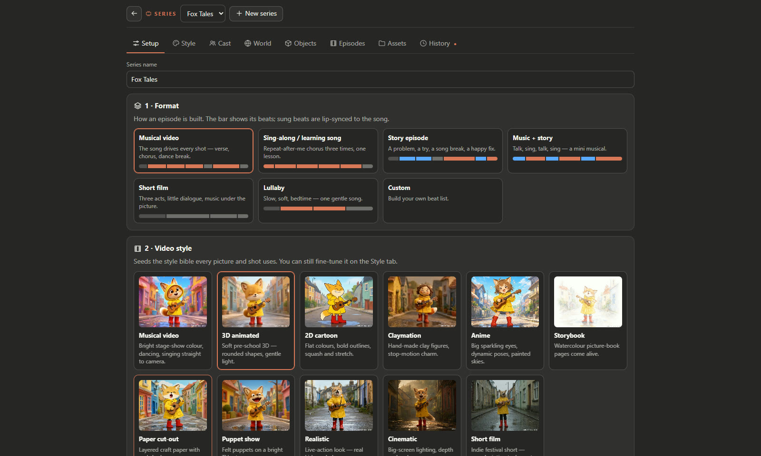Pick the Realistic video style
The height and width of the screenshot is (456, 761).
tap(339, 416)
